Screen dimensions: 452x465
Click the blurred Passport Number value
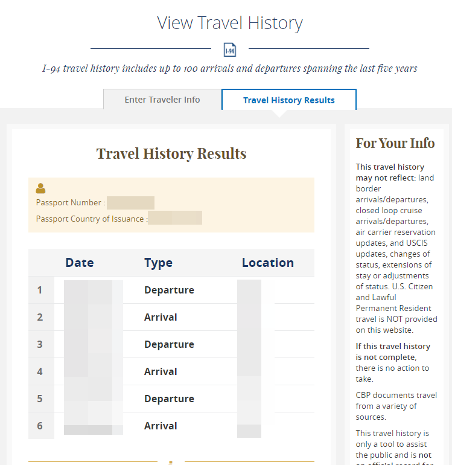pyautogui.click(x=130, y=203)
